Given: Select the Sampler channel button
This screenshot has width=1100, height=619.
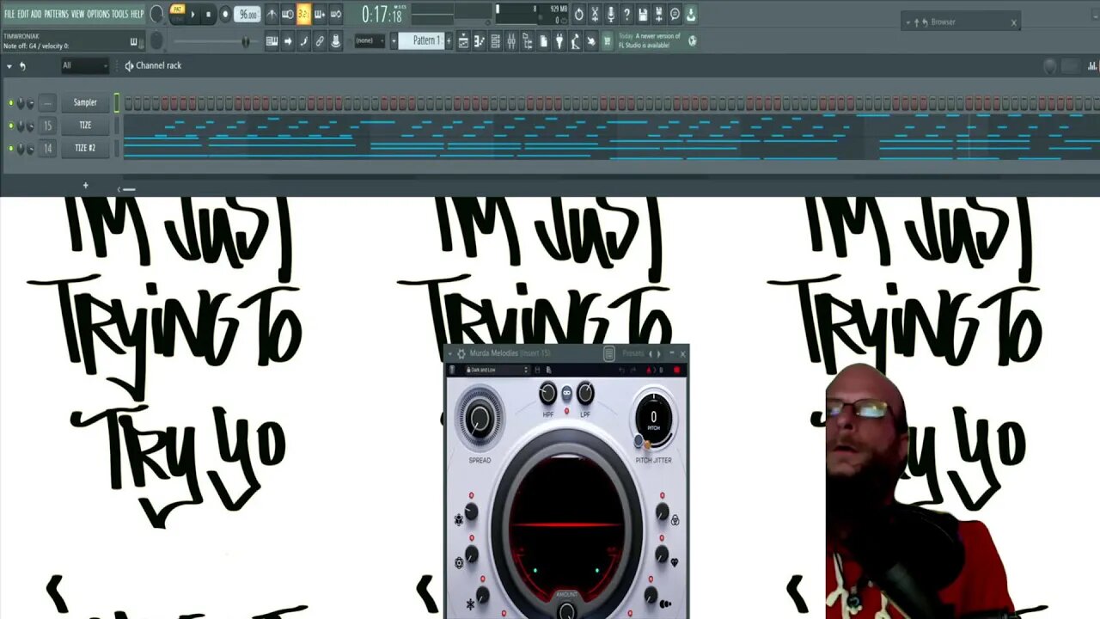Looking at the screenshot, I should (x=85, y=102).
